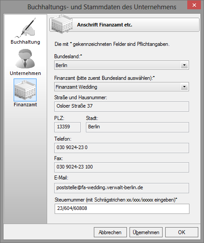Select the Finanzamt building icon in sidebar

tap(25, 90)
